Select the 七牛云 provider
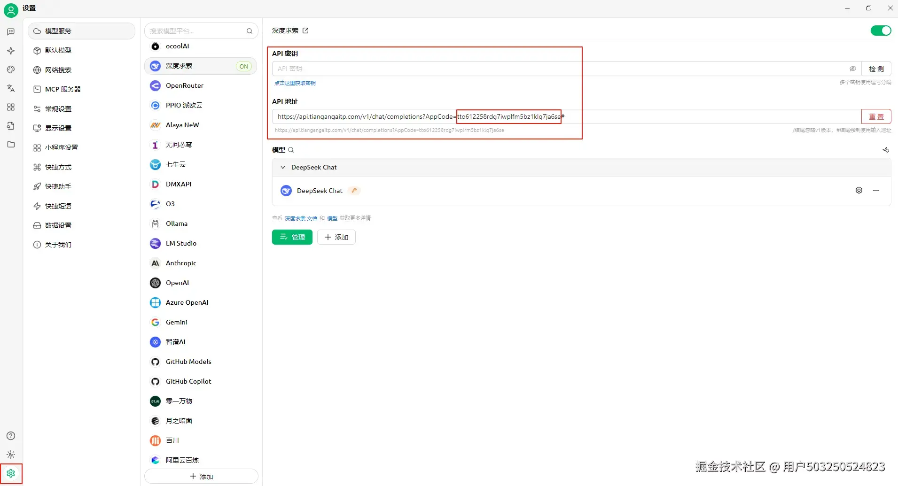Viewport: 898px width, 486px height. [201, 164]
